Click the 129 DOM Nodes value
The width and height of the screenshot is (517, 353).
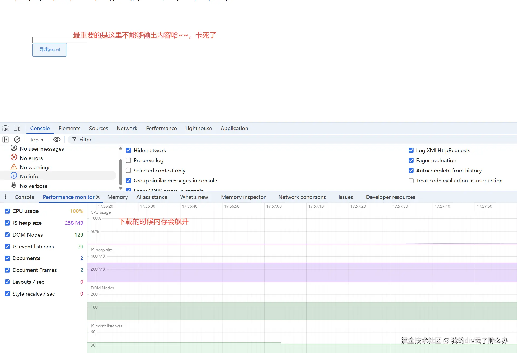(x=79, y=235)
